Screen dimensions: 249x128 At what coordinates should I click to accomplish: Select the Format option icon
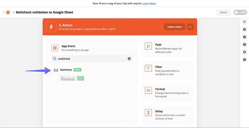click(148, 91)
